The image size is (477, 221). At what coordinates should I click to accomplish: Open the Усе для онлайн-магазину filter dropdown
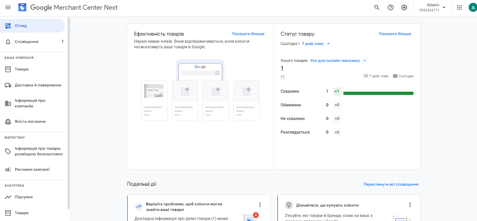[x=338, y=61]
